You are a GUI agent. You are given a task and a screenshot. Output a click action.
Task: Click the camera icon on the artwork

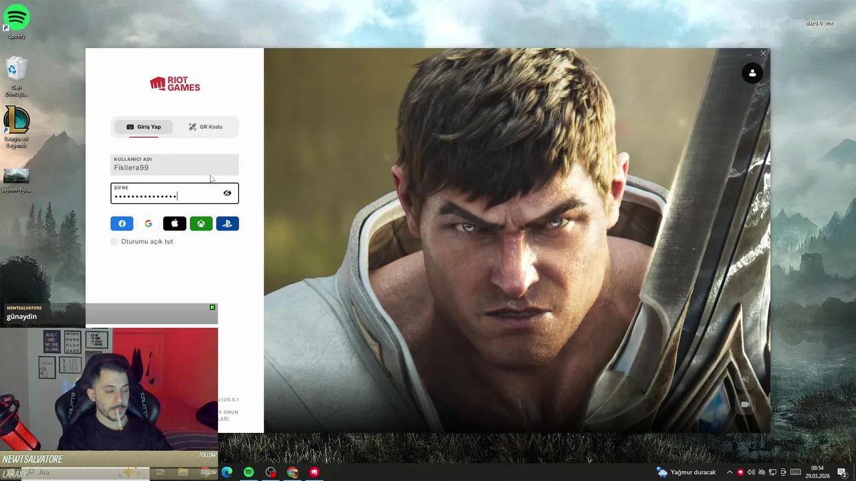[746, 404]
